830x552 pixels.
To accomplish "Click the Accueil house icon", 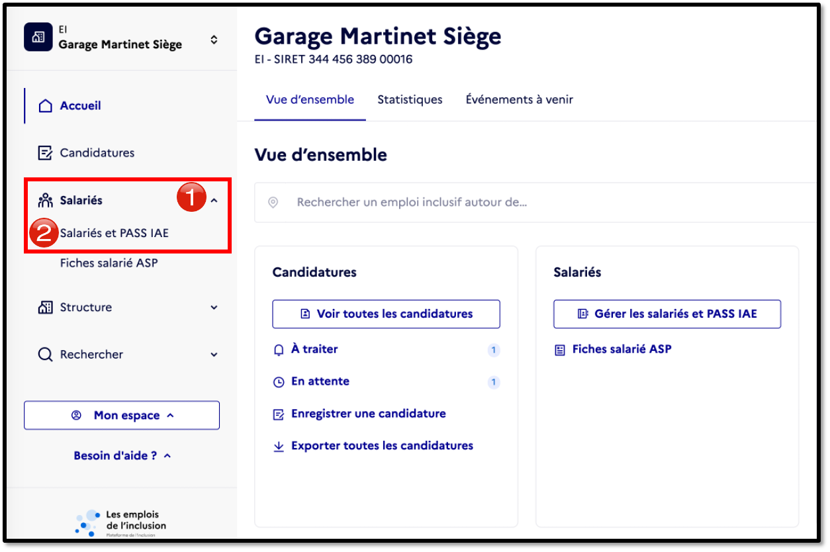I will click(x=45, y=106).
